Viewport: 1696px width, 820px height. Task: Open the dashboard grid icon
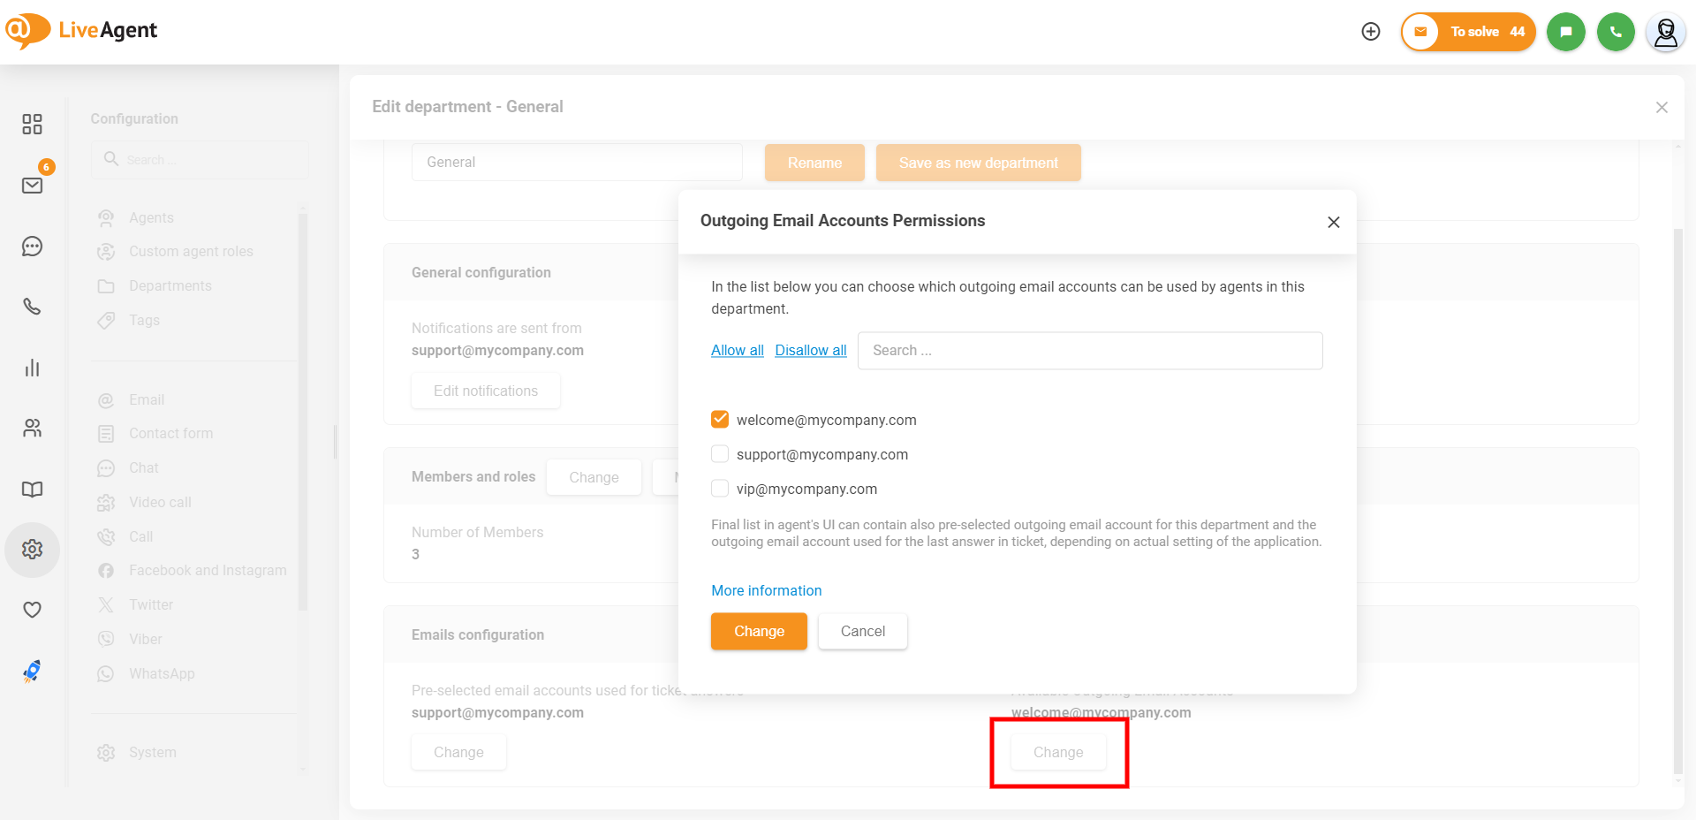[x=33, y=124]
